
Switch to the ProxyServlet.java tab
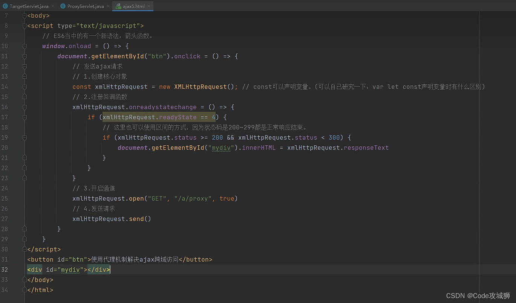point(85,6)
